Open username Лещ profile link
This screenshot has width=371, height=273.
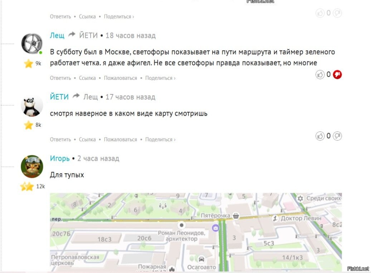point(57,35)
